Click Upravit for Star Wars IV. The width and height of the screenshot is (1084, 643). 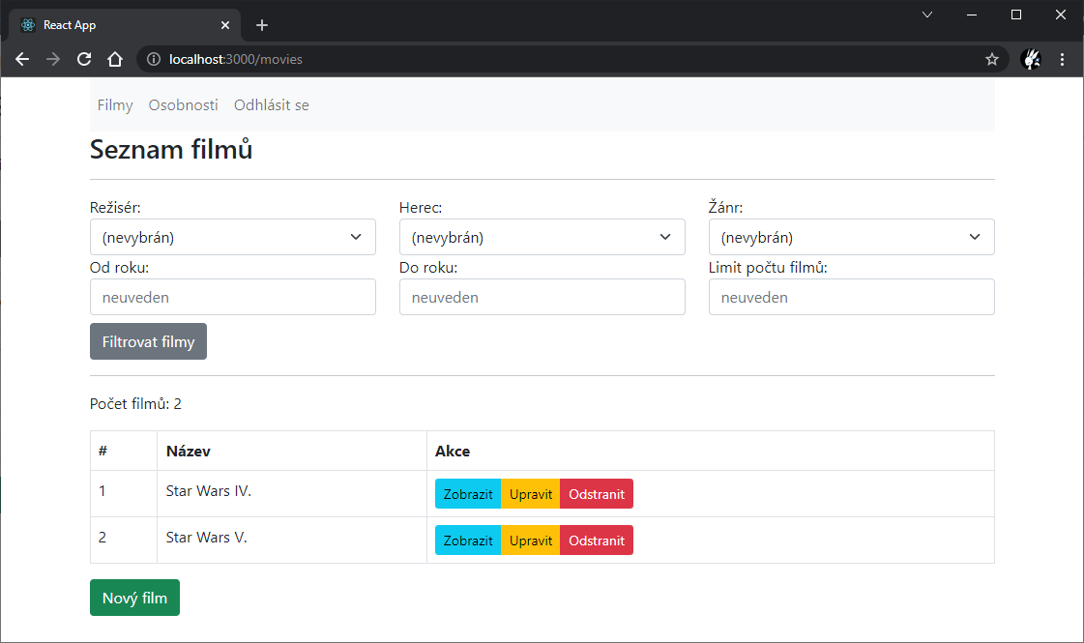coord(530,494)
